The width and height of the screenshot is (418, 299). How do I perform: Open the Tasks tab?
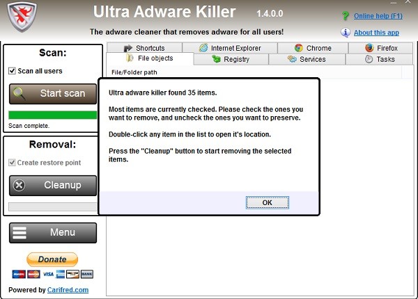380,59
